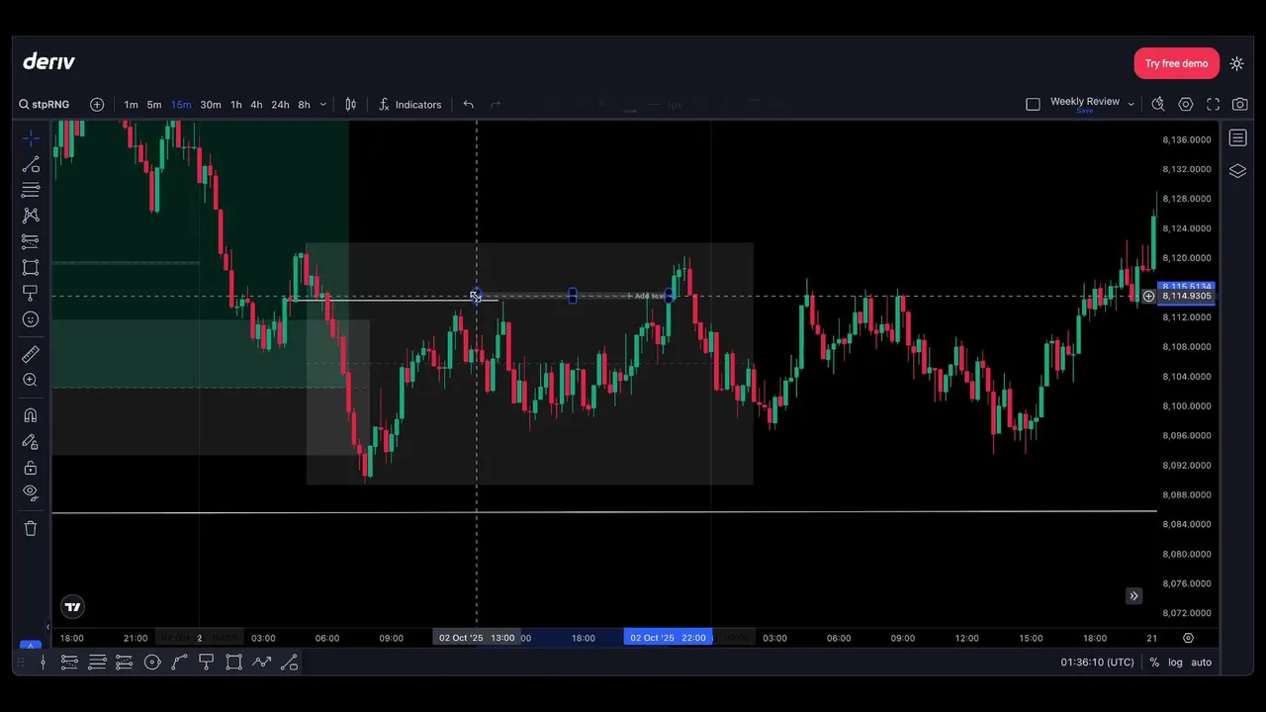Select the crosshair cursor tool
The height and width of the screenshot is (712, 1266).
click(31, 138)
